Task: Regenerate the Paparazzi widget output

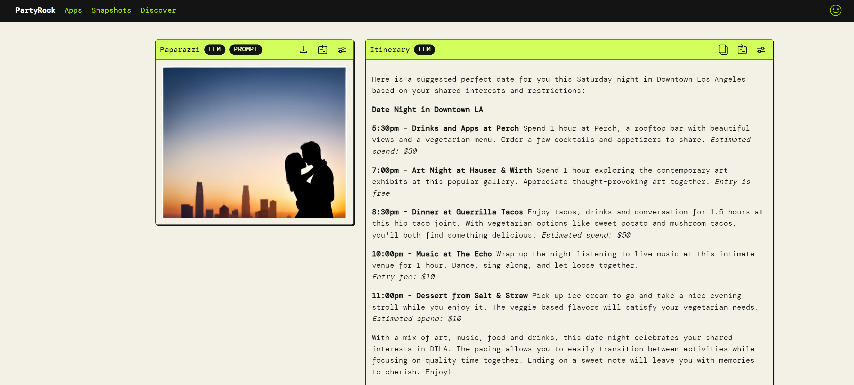Action: (x=322, y=49)
